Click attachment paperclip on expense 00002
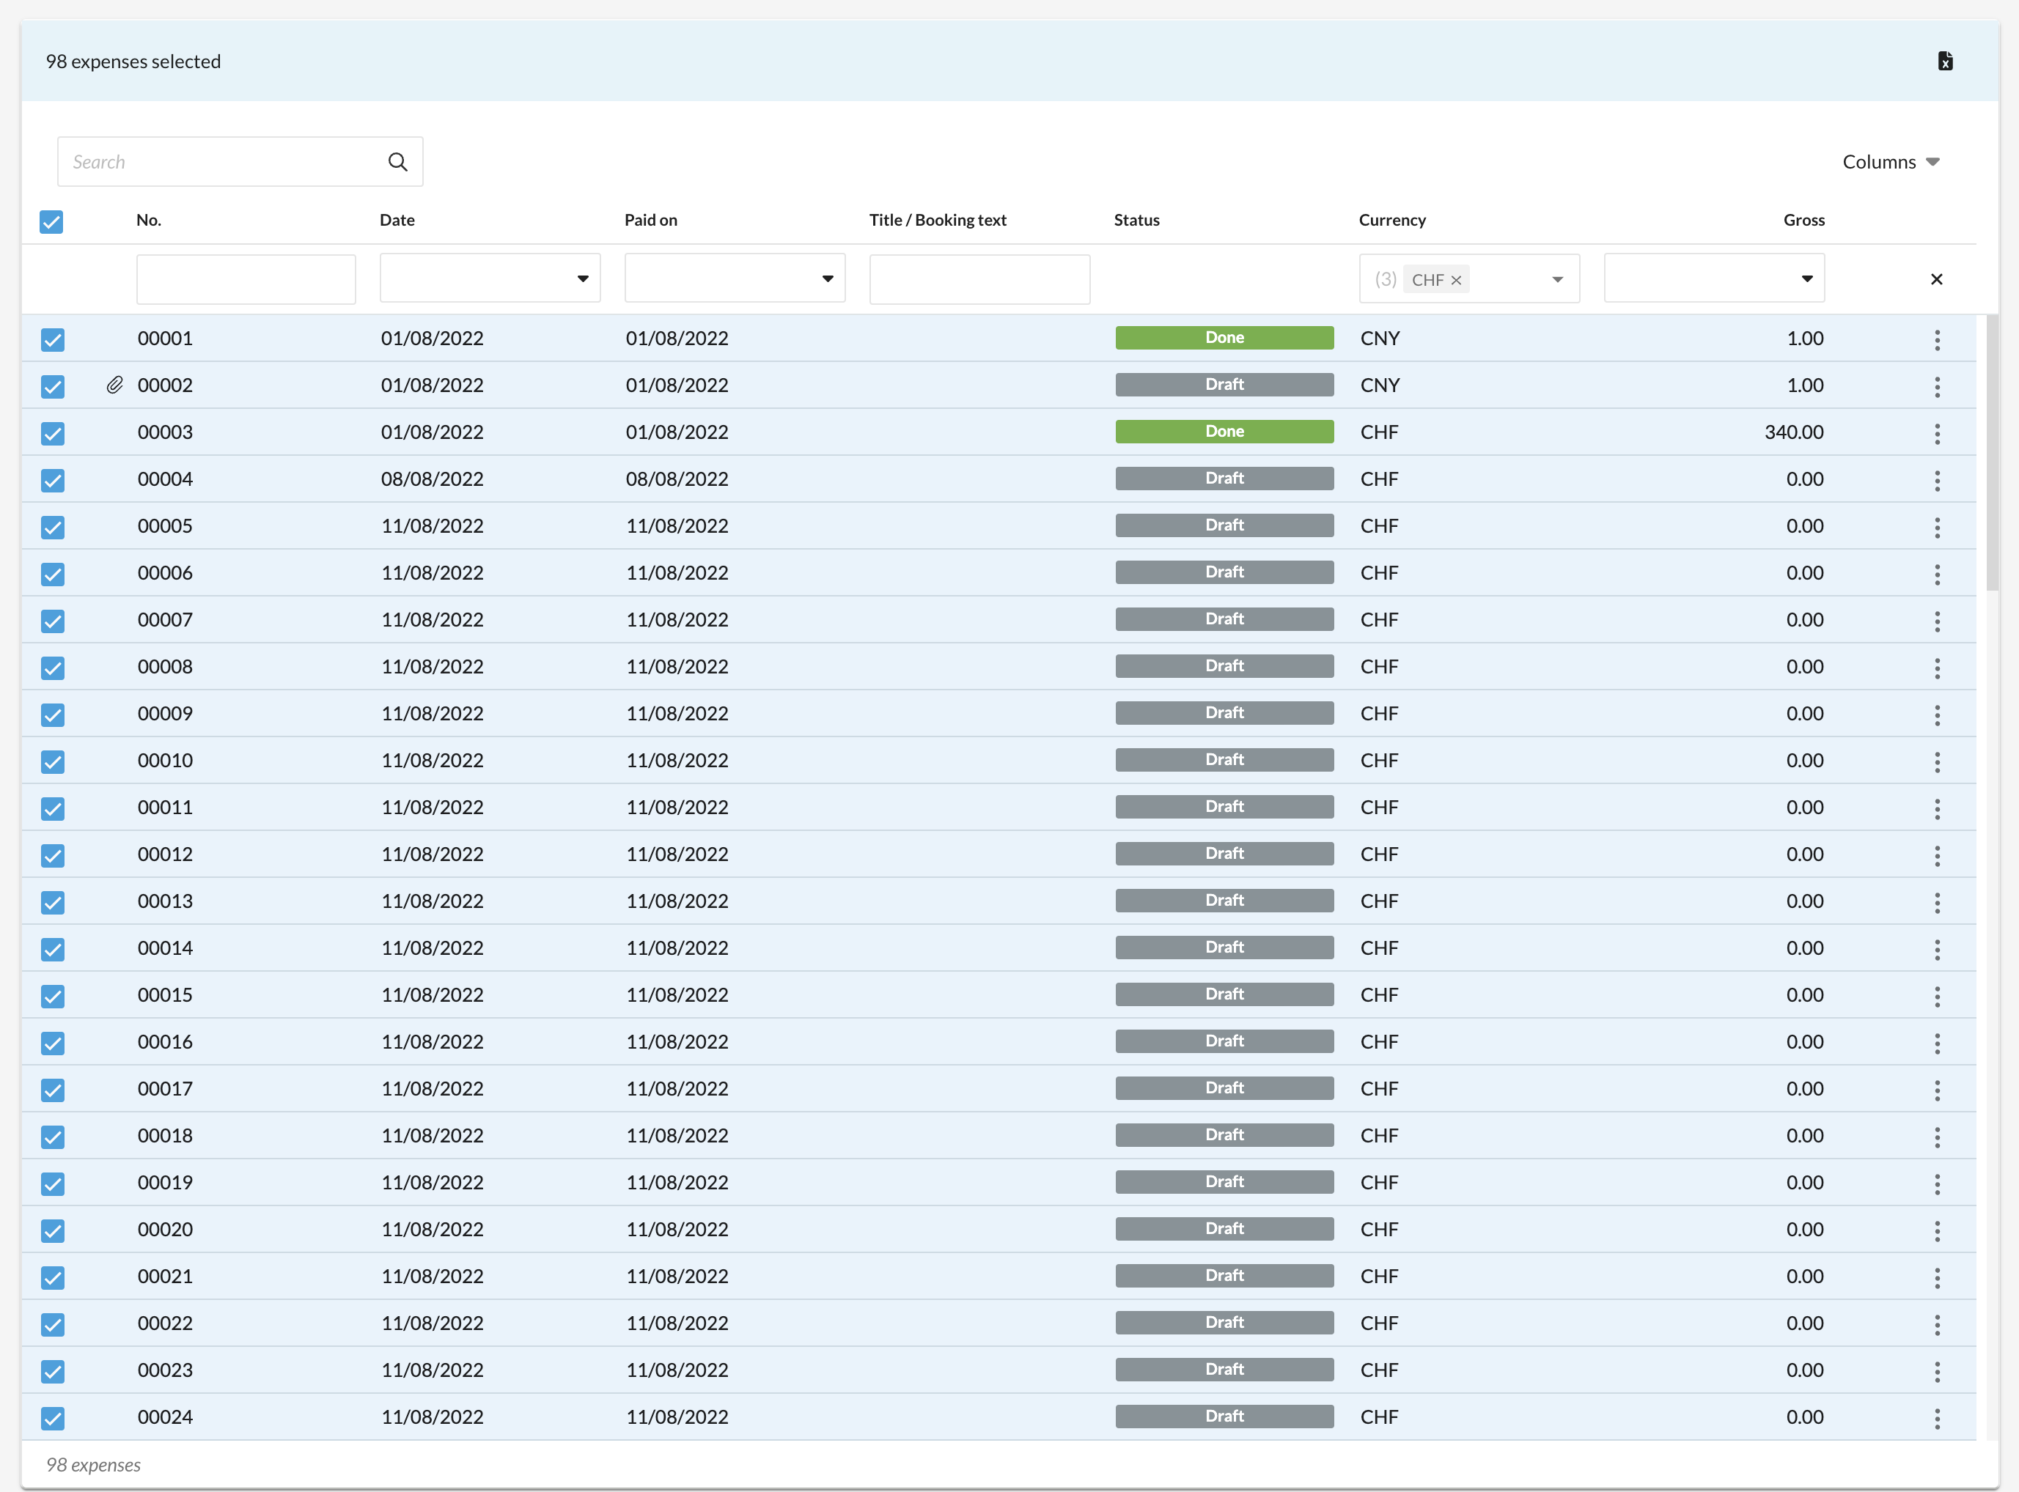 (x=114, y=385)
